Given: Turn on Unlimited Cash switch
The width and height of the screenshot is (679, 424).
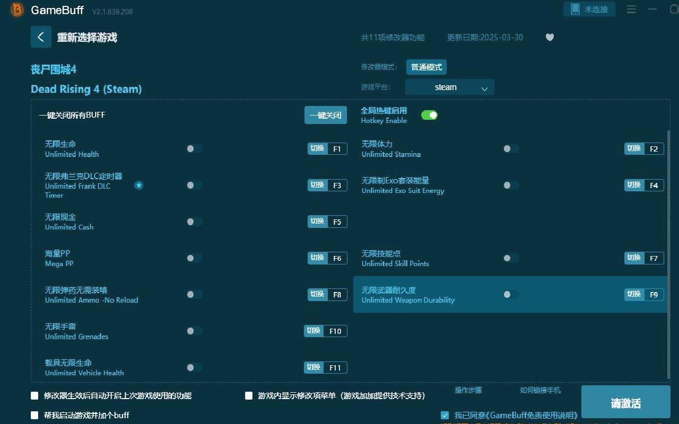Looking at the screenshot, I should [x=194, y=222].
